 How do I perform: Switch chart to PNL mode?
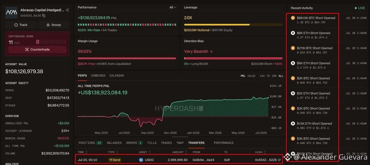[243, 76]
